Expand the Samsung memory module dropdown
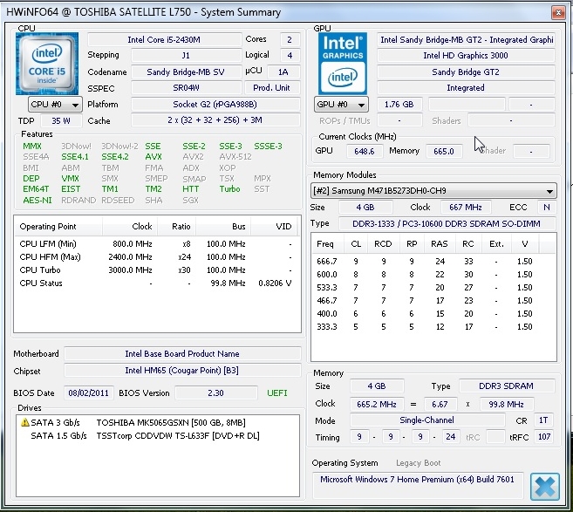This screenshot has height=512, width=573. point(433,191)
